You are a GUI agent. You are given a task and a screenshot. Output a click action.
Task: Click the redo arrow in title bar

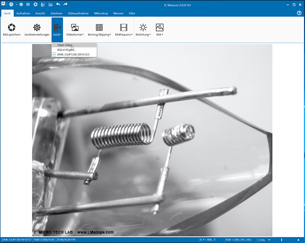65,4
